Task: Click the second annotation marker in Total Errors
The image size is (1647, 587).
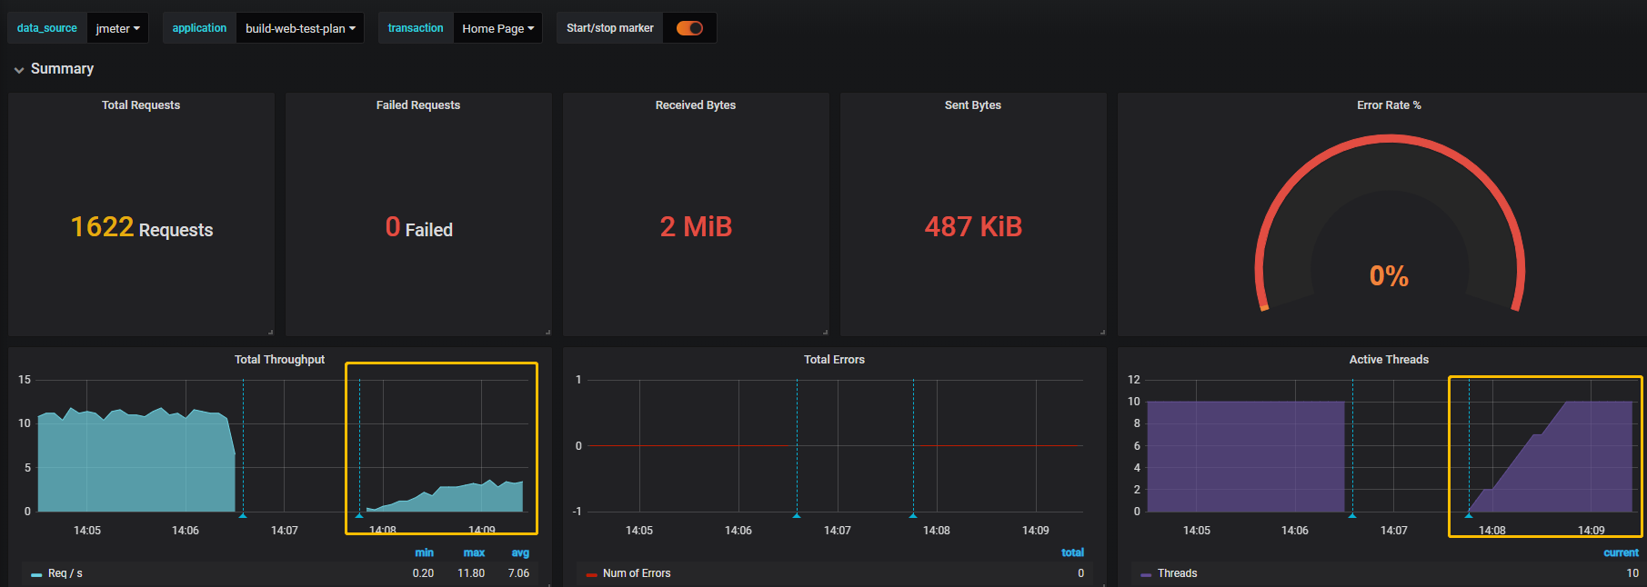Action: [913, 515]
